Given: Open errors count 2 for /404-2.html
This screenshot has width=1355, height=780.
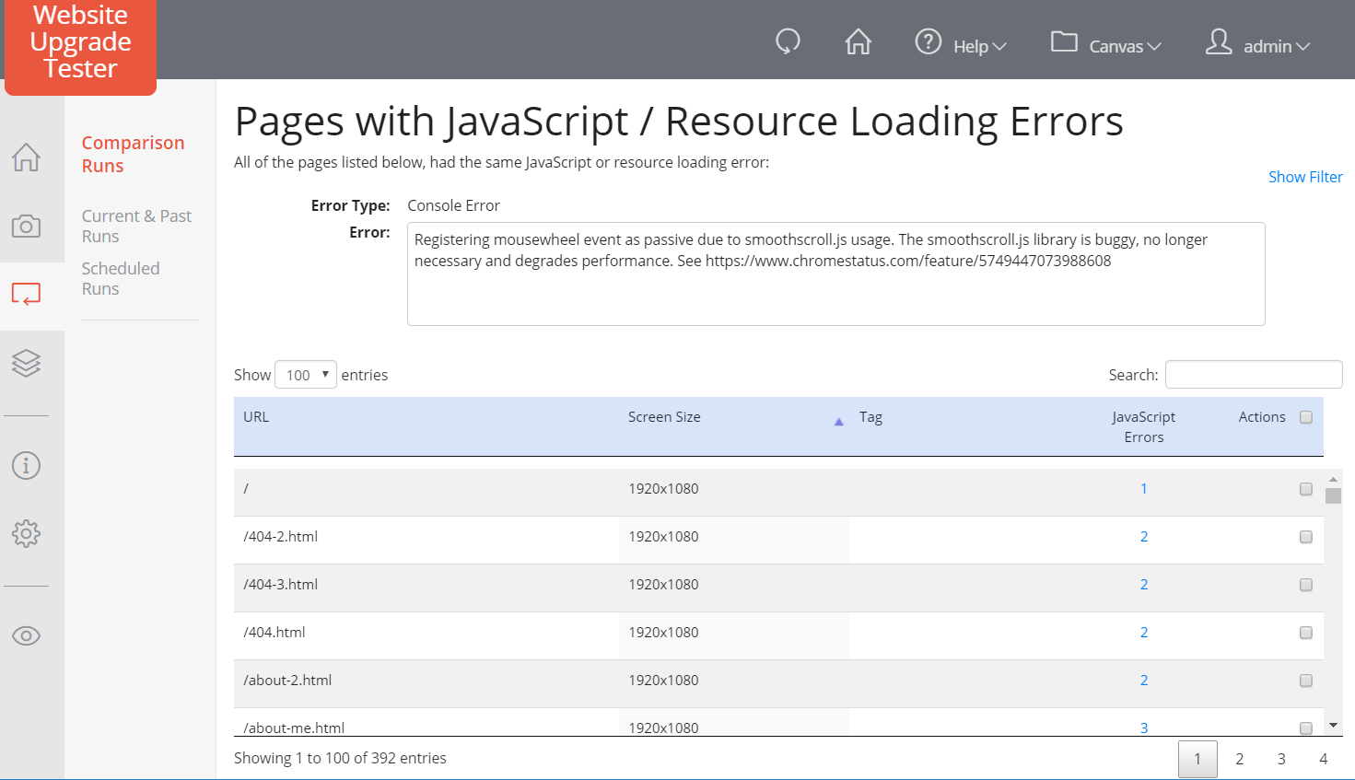Looking at the screenshot, I should pyautogui.click(x=1144, y=537).
